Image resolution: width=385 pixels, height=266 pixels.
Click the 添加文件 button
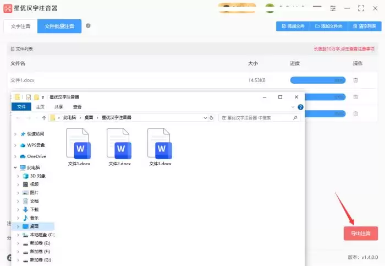pos(293,26)
